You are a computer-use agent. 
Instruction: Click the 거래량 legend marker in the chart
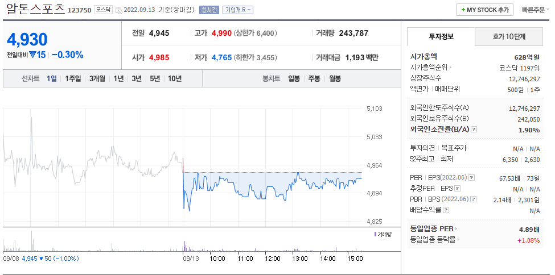pyautogui.click(x=375, y=234)
